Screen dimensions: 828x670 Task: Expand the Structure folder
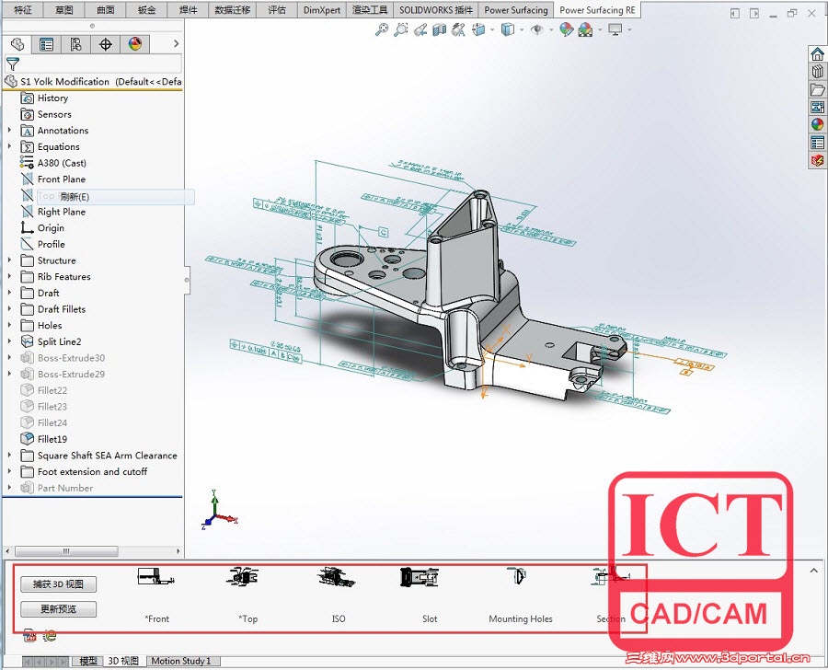[x=9, y=260]
